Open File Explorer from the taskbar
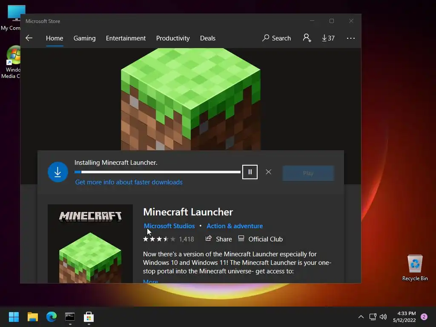 point(32,317)
